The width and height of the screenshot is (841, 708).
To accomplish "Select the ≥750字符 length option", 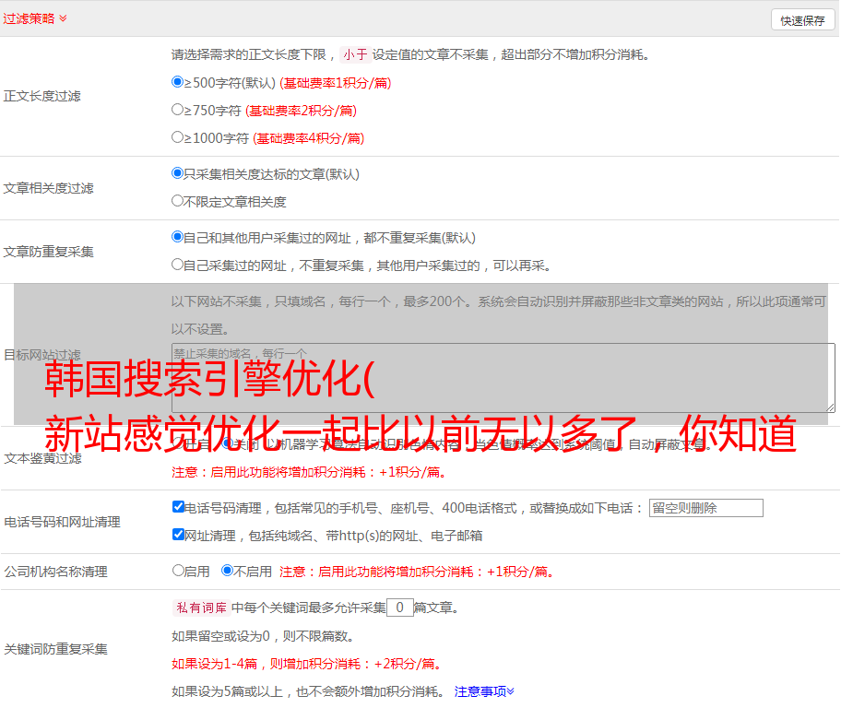I will tap(177, 110).
